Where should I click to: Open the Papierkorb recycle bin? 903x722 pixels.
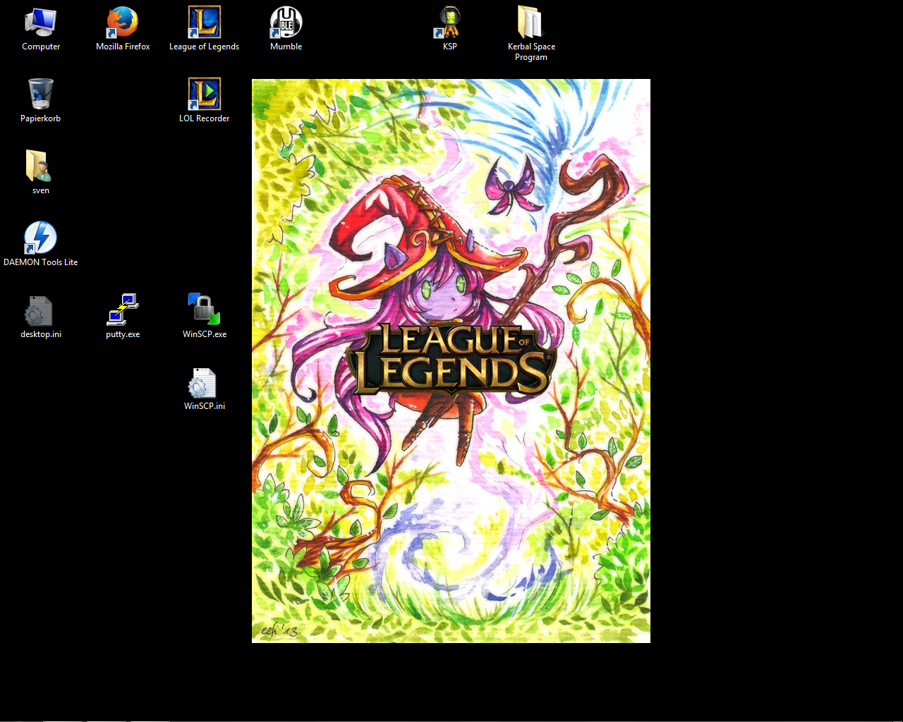click(x=40, y=95)
